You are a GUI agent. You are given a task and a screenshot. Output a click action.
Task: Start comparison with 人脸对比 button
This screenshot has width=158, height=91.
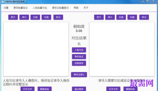tap(79, 50)
